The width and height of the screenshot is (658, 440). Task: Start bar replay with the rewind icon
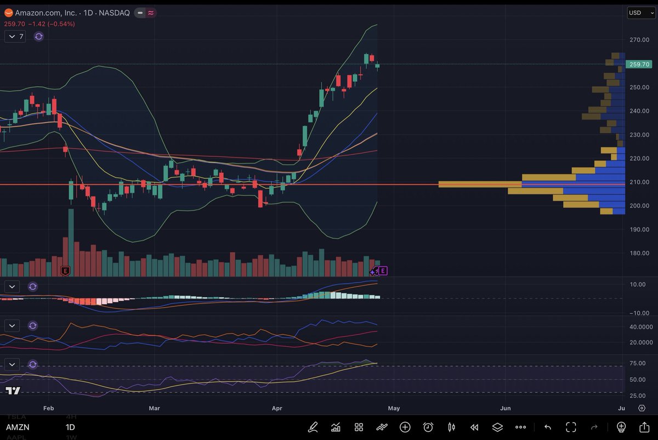(474, 427)
